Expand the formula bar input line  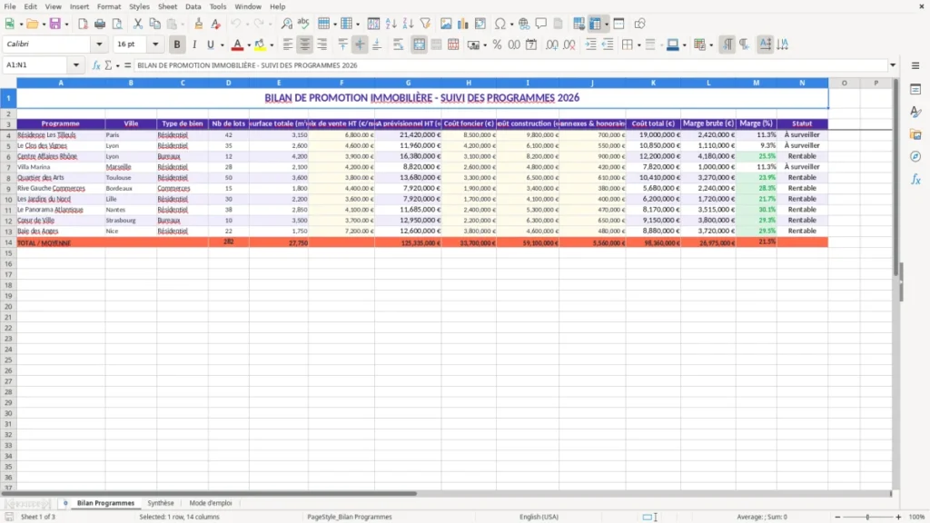[x=893, y=65]
